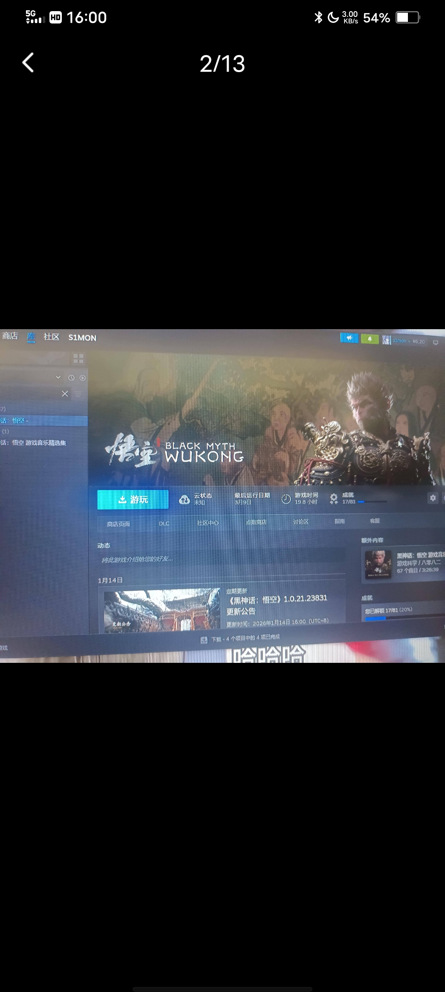This screenshot has width=445, height=992.
Task: Expand the library filter dropdown chevron
Action: coord(58,377)
